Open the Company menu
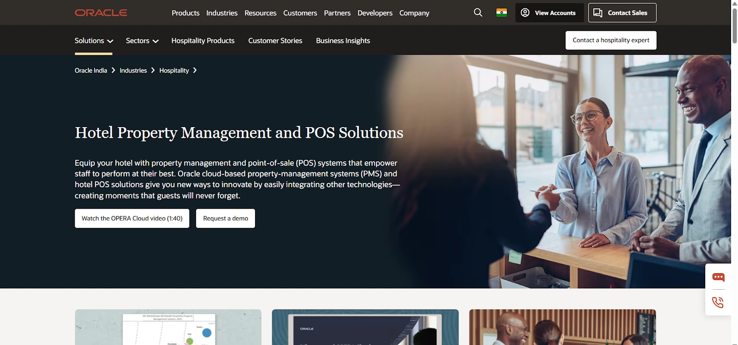 pos(414,13)
